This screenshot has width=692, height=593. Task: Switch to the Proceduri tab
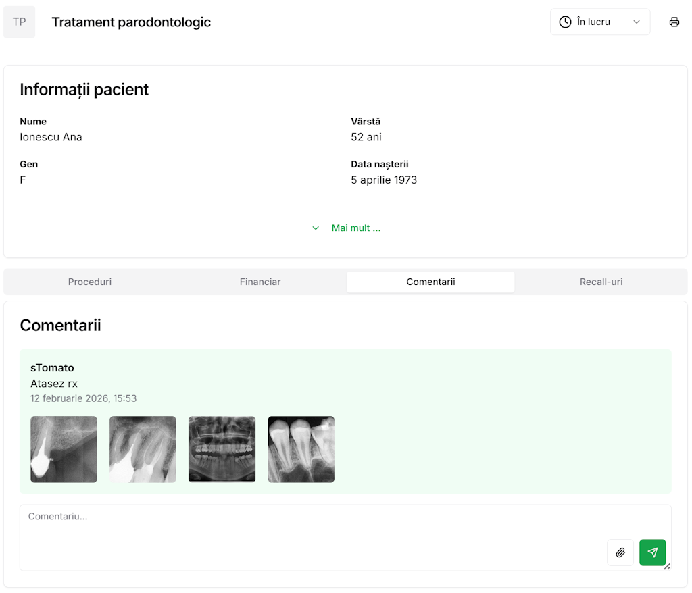click(90, 282)
